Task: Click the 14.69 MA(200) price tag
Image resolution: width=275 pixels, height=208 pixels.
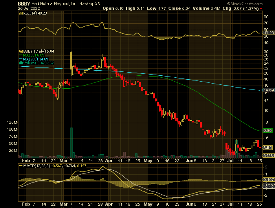Action: coord(268,90)
